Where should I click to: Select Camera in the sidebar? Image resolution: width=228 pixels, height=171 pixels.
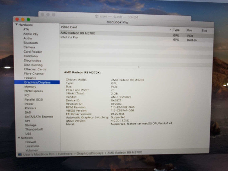[29, 47]
